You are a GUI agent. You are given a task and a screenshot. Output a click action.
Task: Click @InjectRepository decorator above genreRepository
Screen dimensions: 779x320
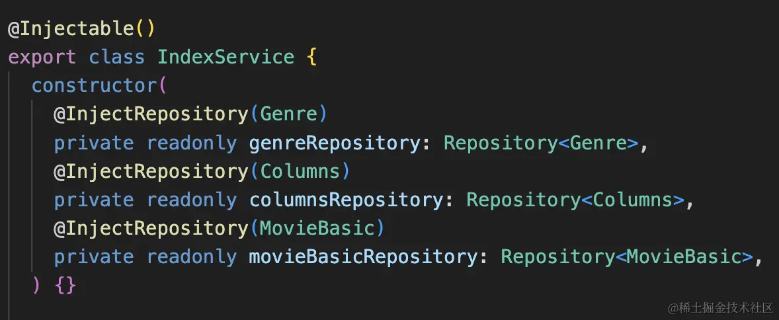151,115
